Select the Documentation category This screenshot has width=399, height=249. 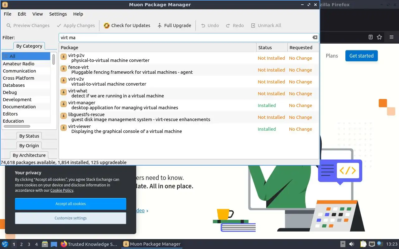(x=26, y=107)
